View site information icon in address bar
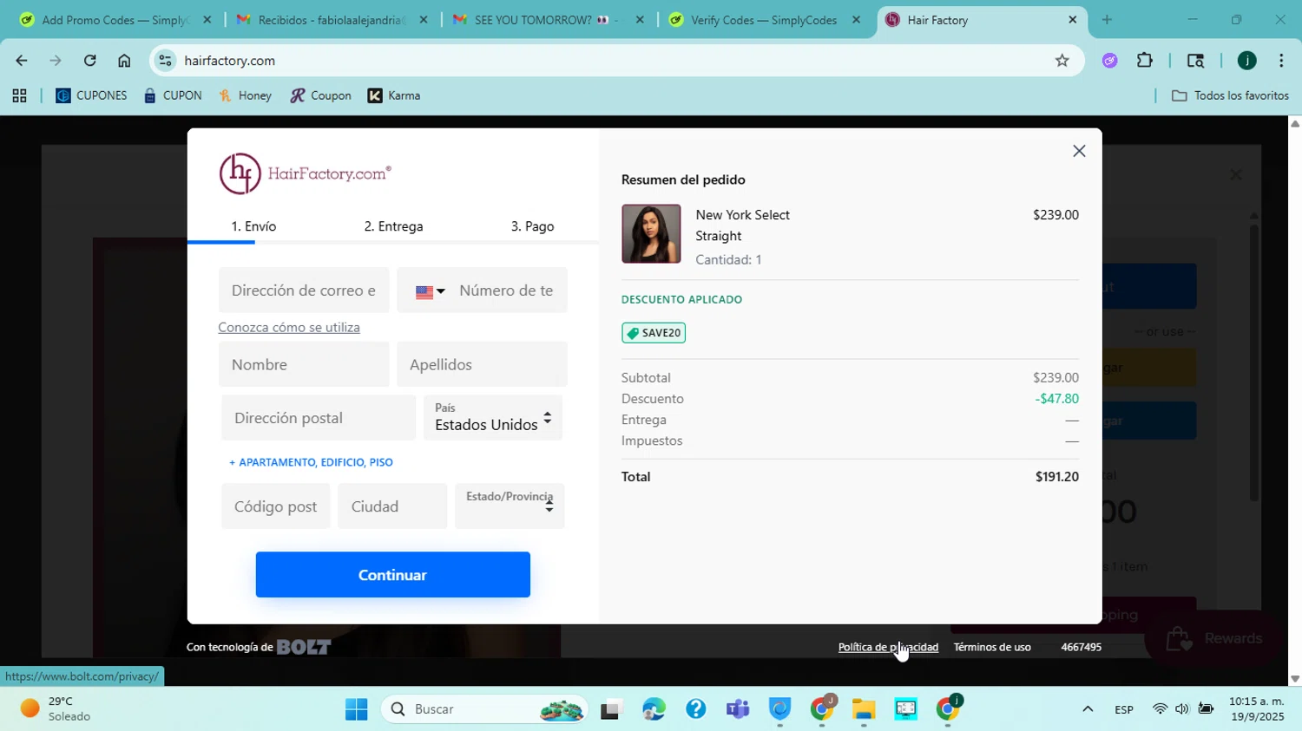Image resolution: width=1302 pixels, height=731 pixels. coord(166,61)
